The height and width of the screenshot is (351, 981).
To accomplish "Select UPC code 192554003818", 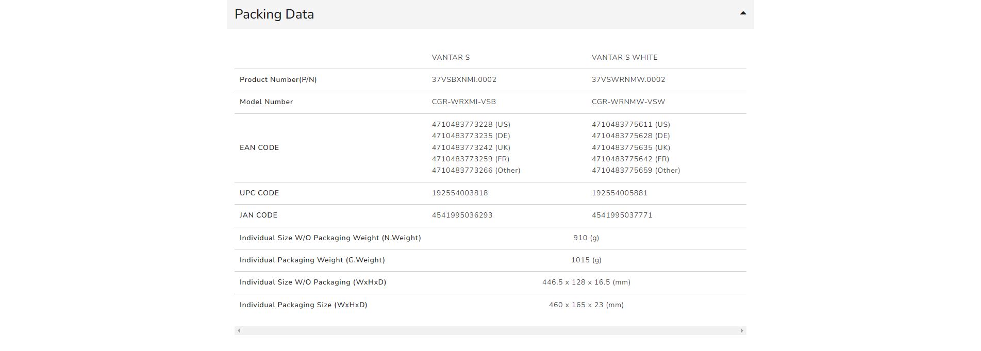I will click(460, 193).
